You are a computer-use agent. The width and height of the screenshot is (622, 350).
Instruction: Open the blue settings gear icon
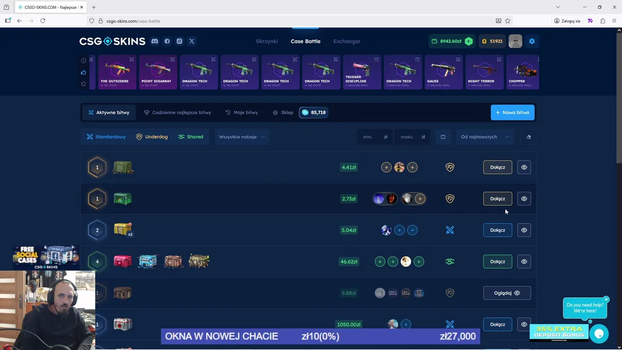532,41
